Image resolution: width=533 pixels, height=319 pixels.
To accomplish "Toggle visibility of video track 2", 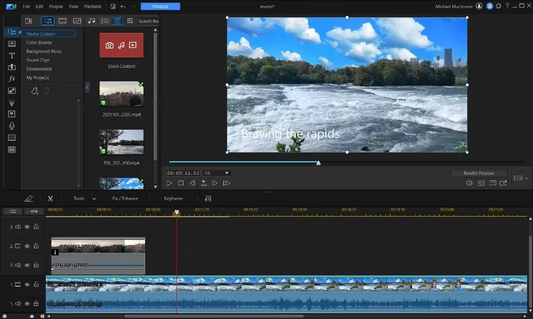I will click(x=27, y=246).
